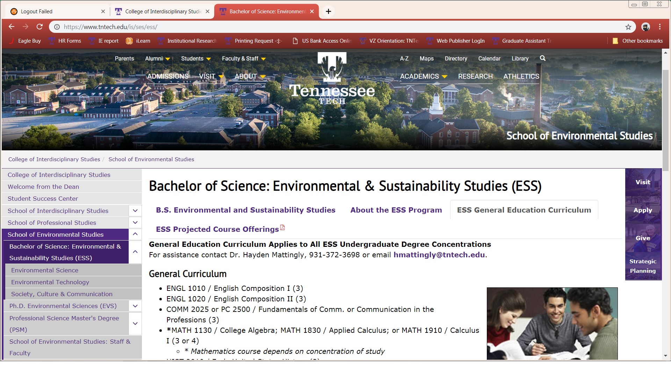Open the site search magnifier icon

[542, 58]
